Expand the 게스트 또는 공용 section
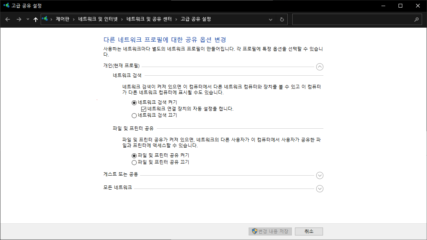 pyautogui.click(x=320, y=176)
